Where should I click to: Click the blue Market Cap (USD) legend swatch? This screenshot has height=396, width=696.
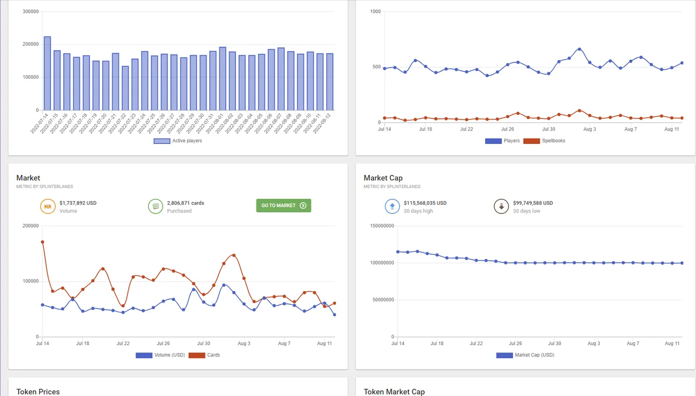pyautogui.click(x=504, y=355)
